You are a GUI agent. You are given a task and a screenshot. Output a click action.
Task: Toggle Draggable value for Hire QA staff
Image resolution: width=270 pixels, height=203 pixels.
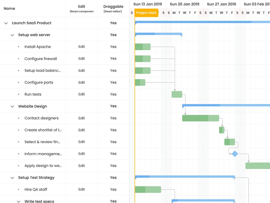(x=113, y=190)
